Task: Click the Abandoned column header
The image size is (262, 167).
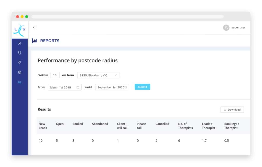Action: [x=100, y=124]
